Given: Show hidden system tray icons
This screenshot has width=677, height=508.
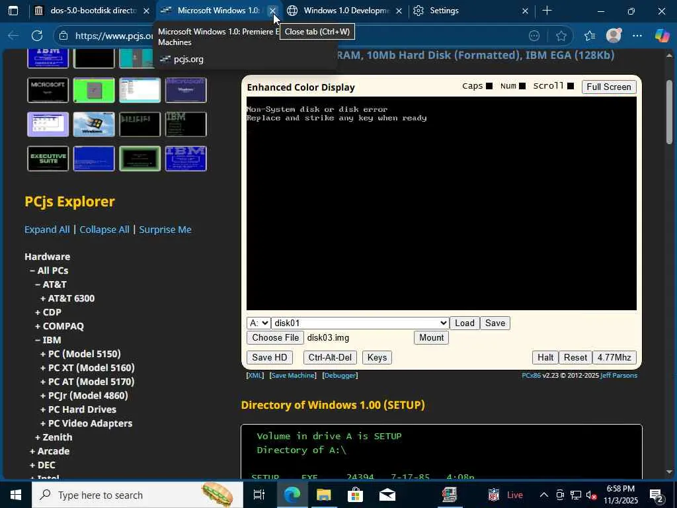Looking at the screenshot, I should click(x=544, y=495).
